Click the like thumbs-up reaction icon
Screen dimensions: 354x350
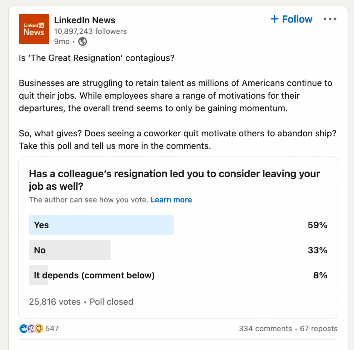pyautogui.click(x=24, y=328)
